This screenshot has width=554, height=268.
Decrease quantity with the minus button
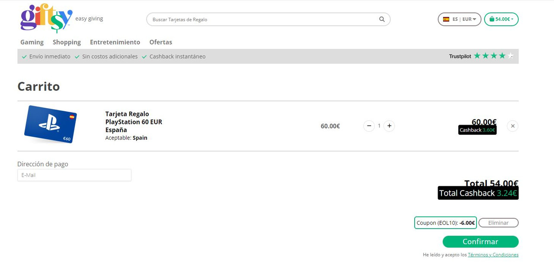coord(369,126)
